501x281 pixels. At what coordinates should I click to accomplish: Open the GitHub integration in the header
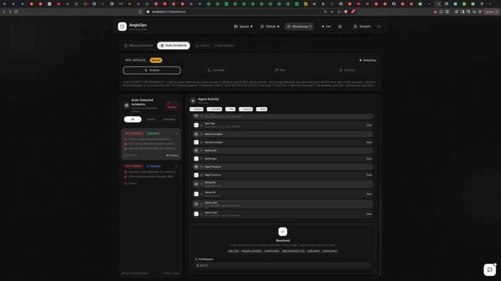click(x=270, y=27)
